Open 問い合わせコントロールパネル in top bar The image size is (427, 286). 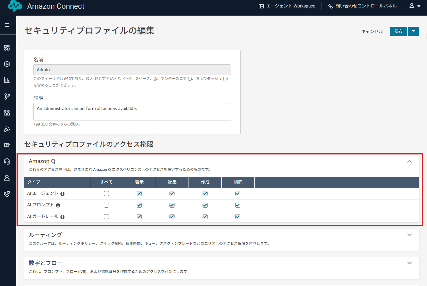click(362, 6)
